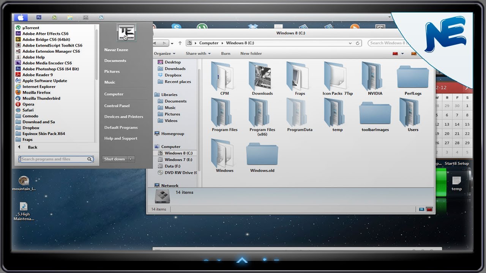Switch to large icons view in status bar
Screen dimensions: 486x273
(x=429, y=209)
